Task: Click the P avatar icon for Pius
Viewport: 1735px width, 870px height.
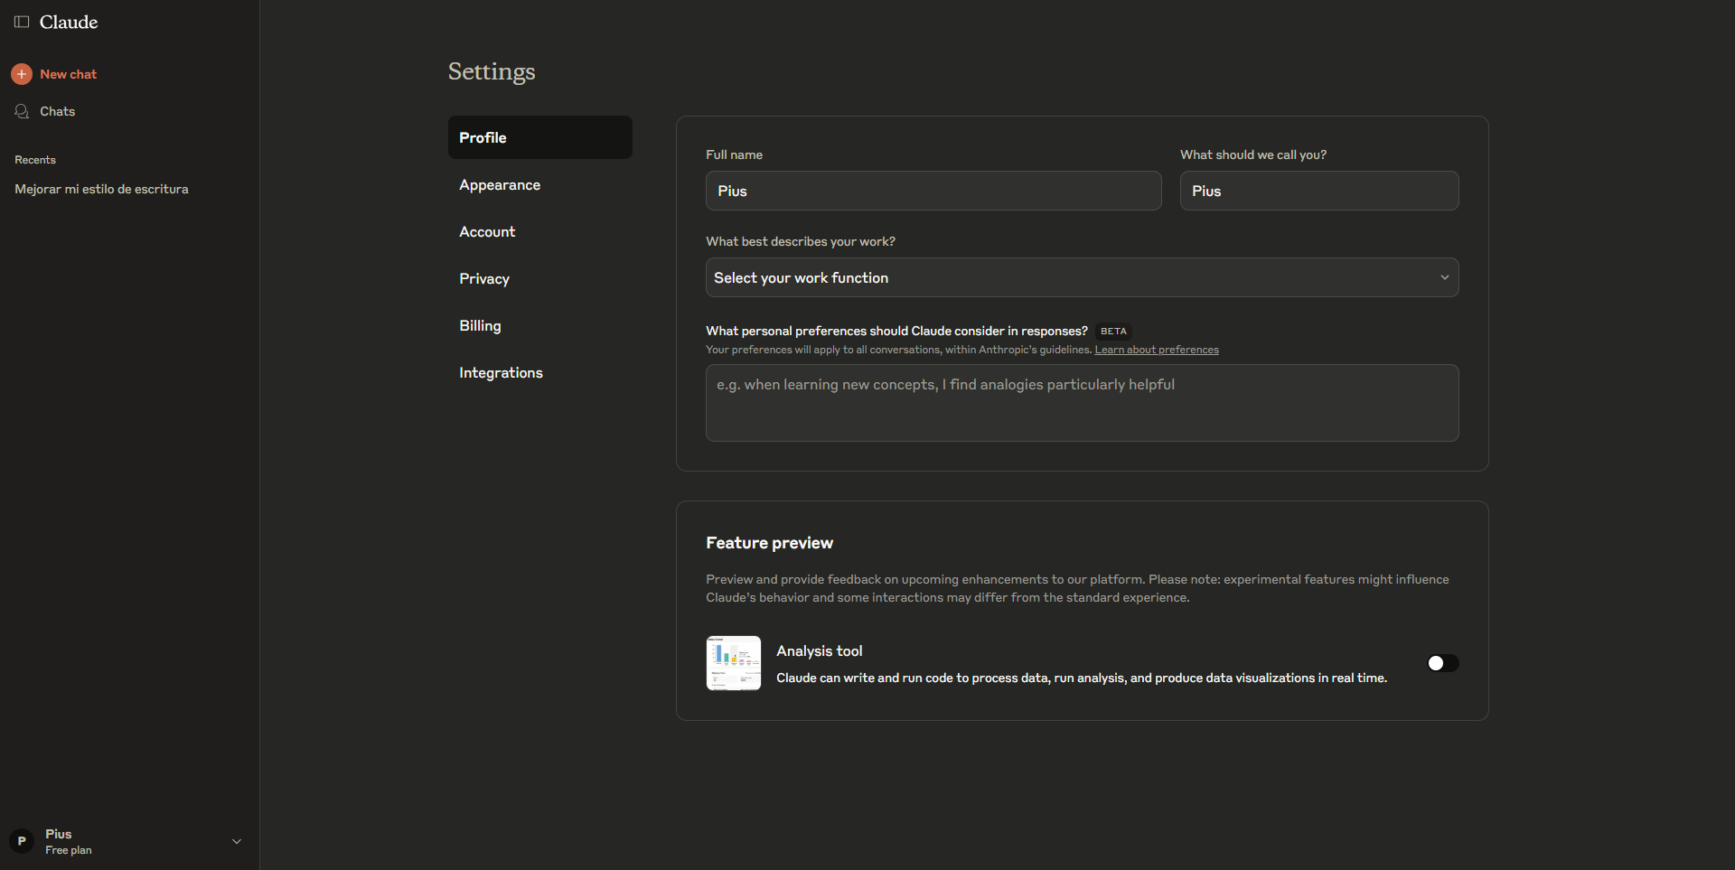Action: click(22, 841)
